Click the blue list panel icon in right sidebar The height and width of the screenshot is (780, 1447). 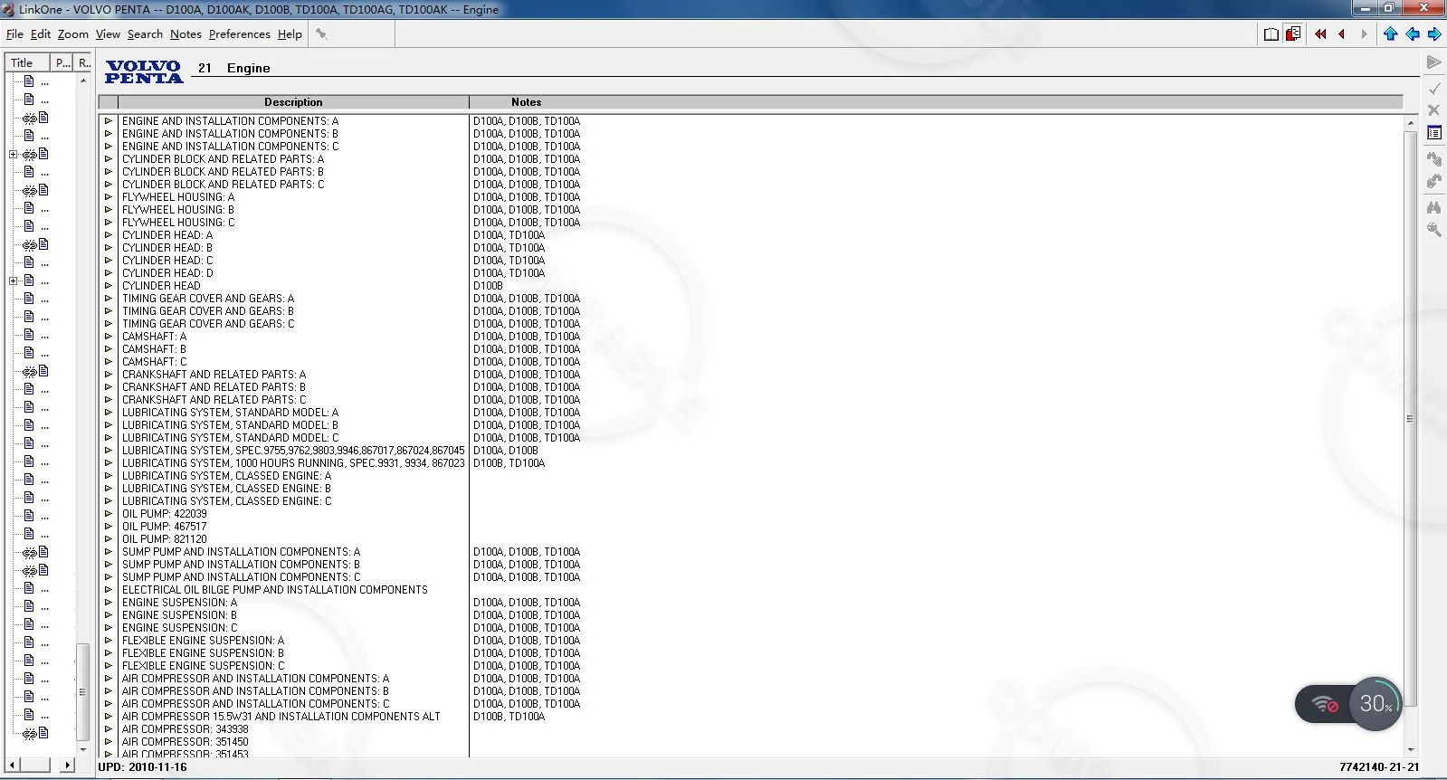point(1434,133)
